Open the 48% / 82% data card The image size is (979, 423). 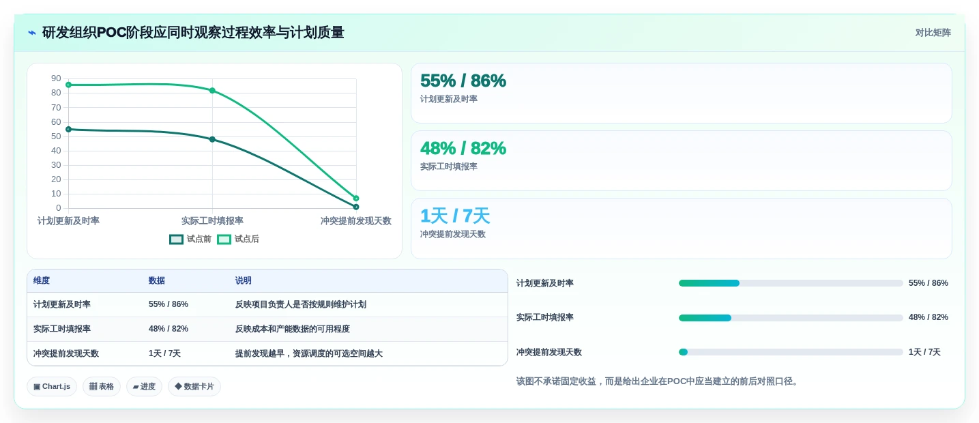[x=681, y=161]
